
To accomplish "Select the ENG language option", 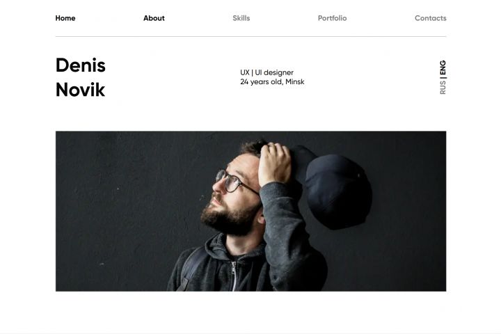I will (443, 67).
